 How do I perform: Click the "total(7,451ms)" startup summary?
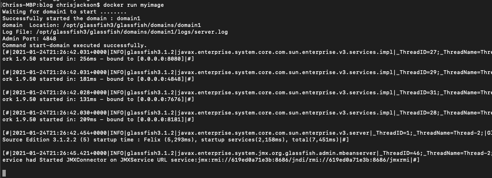(315, 140)
